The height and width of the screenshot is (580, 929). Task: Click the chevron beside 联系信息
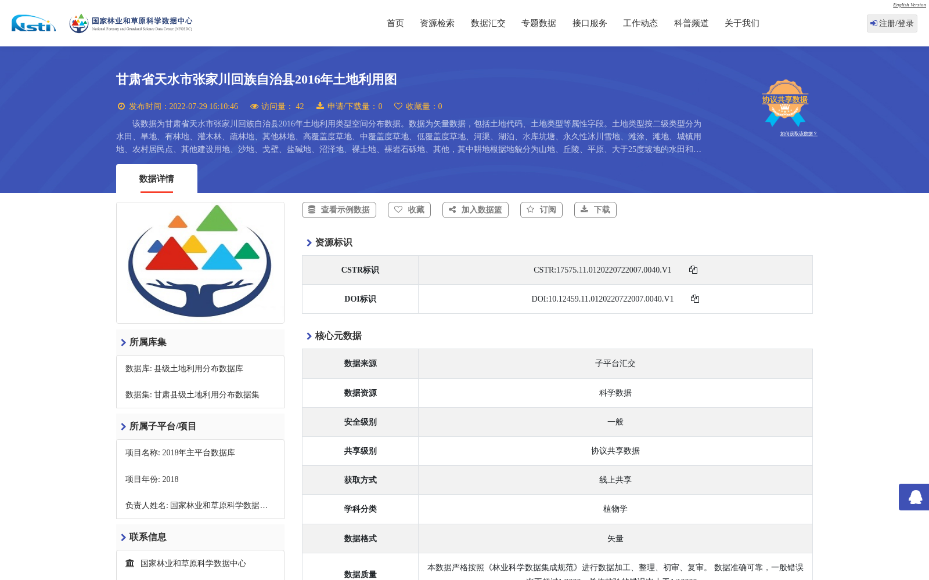pyautogui.click(x=123, y=538)
